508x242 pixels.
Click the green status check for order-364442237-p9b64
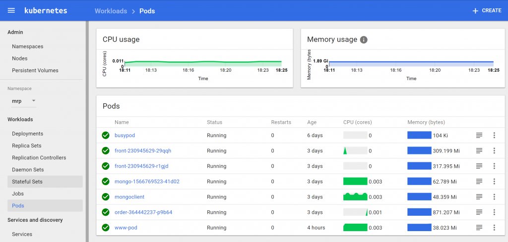coord(106,212)
